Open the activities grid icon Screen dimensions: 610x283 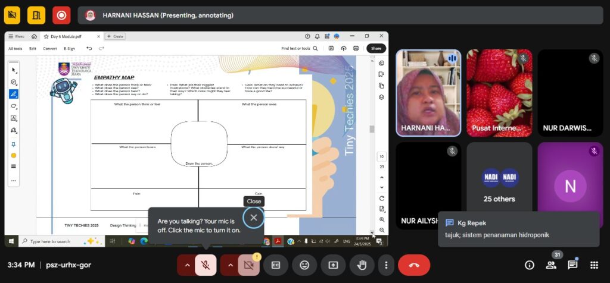pyautogui.click(x=594, y=265)
